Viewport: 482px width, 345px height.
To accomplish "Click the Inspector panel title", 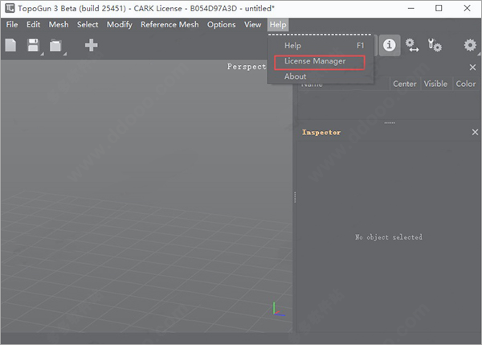I will coord(321,133).
